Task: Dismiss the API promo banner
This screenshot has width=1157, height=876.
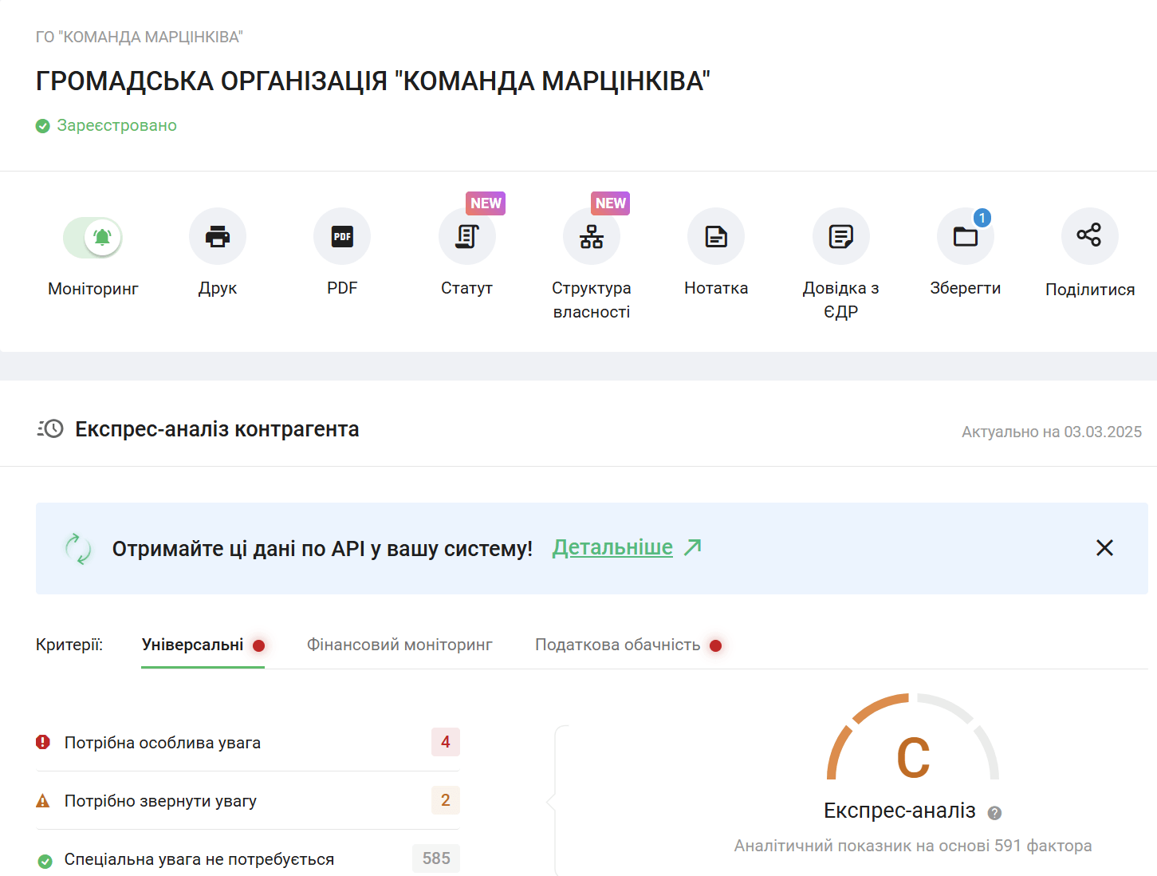Action: point(1104,548)
